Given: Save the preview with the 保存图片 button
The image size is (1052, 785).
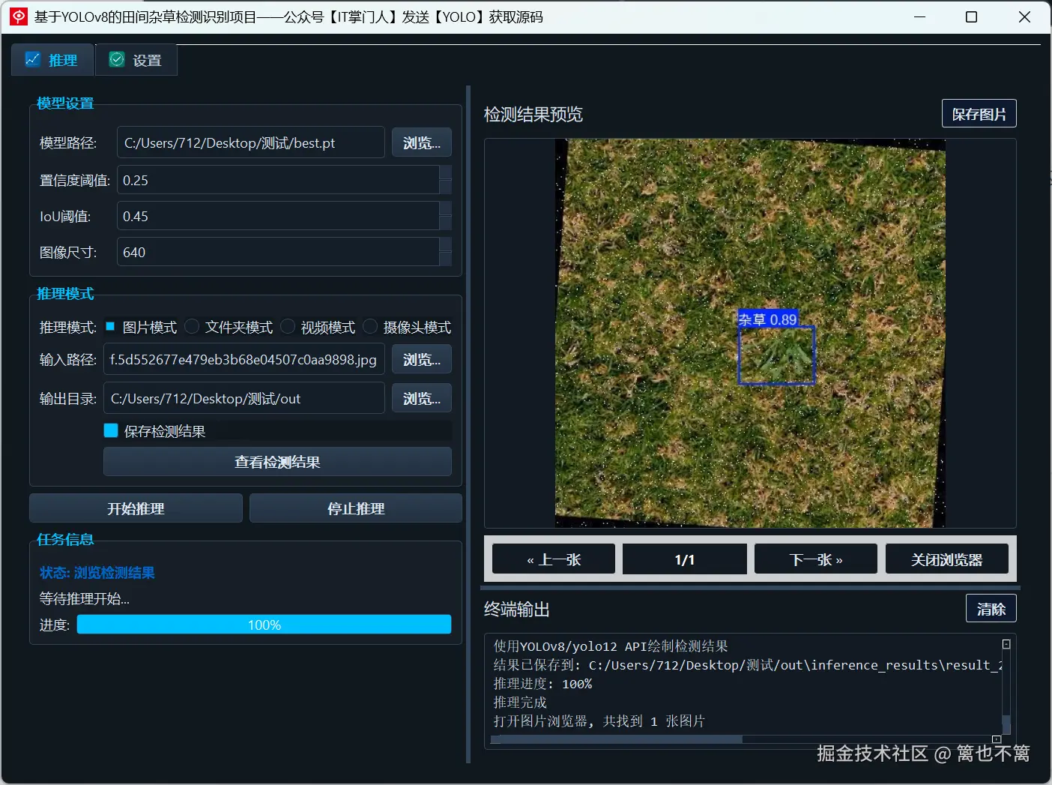Looking at the screenshot, I should pyautogui.click(x=979, y=114).
